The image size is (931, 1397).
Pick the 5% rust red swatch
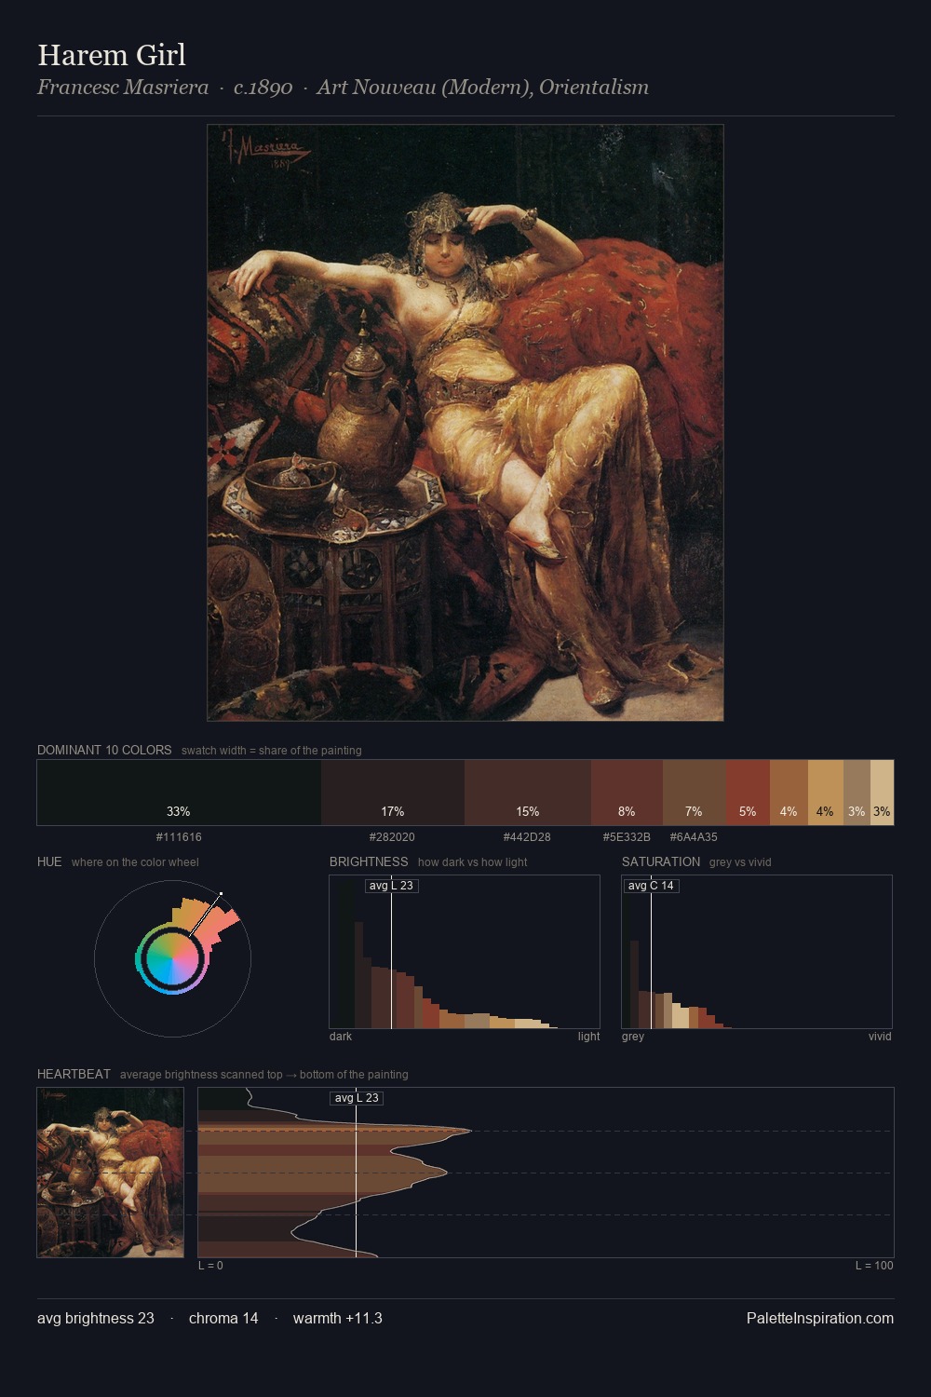(x=748, y=793)
